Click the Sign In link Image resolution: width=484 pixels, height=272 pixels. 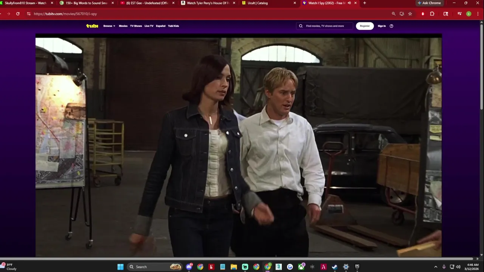pyautogui.click(x=382, y=26)
